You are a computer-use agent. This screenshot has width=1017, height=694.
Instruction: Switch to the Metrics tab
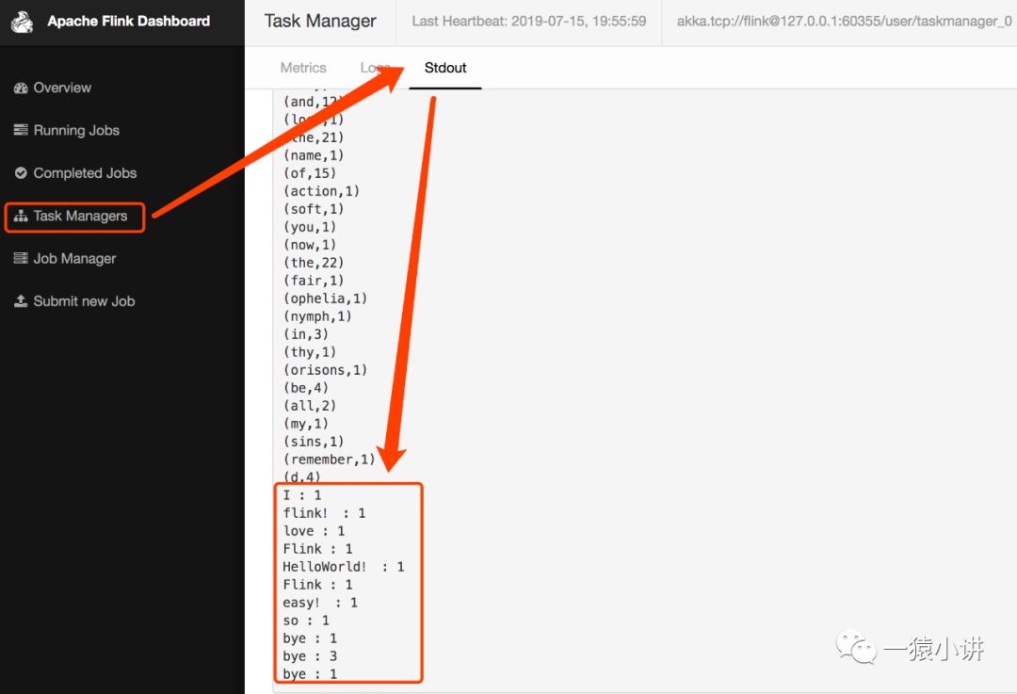click(303, 68)
